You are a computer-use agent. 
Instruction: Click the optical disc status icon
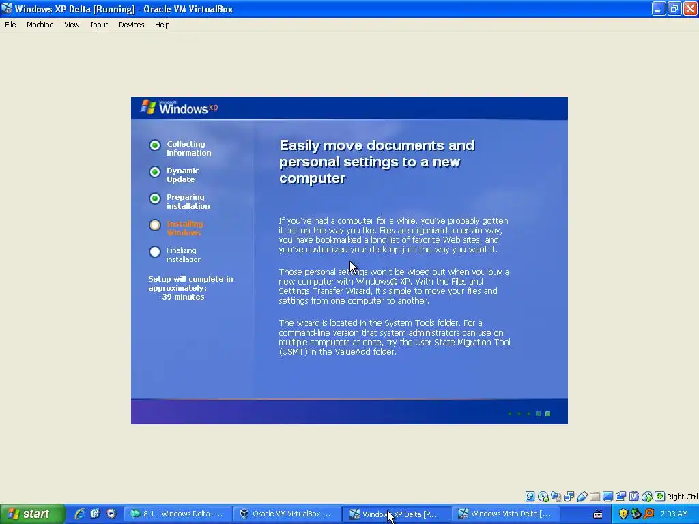coord(543,497)
